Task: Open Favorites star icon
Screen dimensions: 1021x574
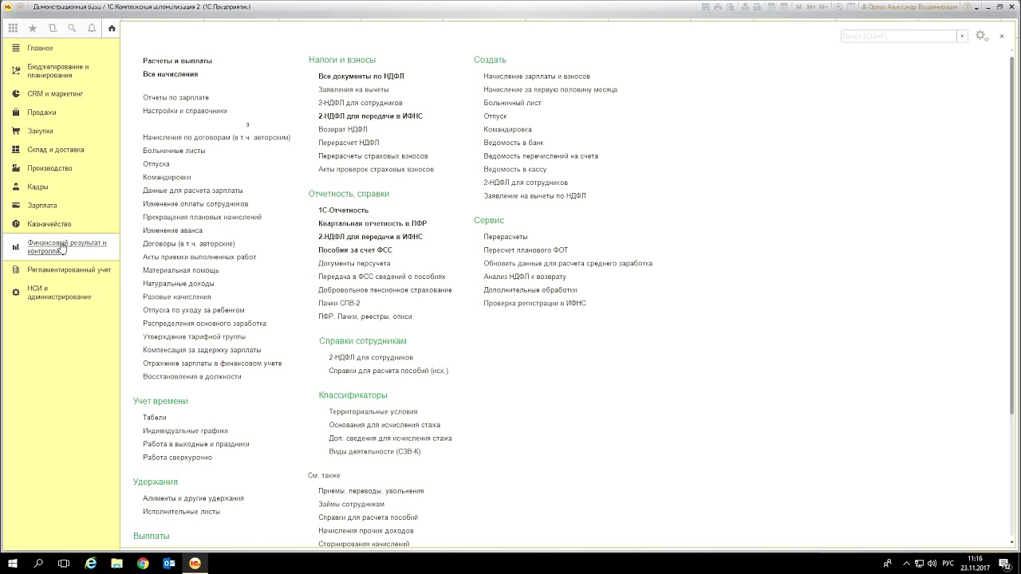Action: click(33, 28)
